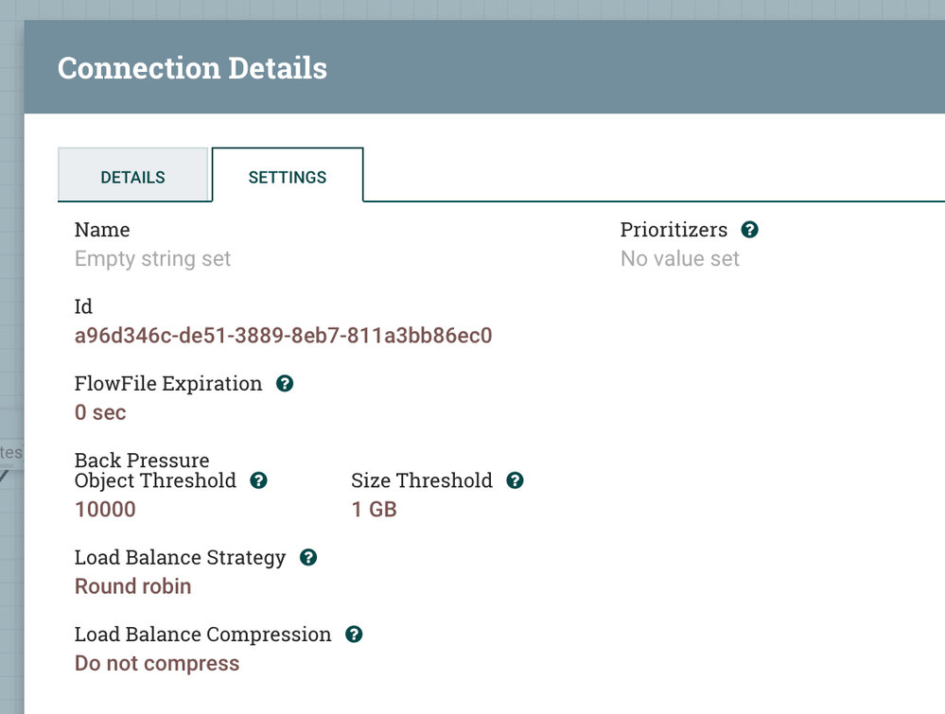
Task: Click the '0 sec' expiration value
Action: 100,412
